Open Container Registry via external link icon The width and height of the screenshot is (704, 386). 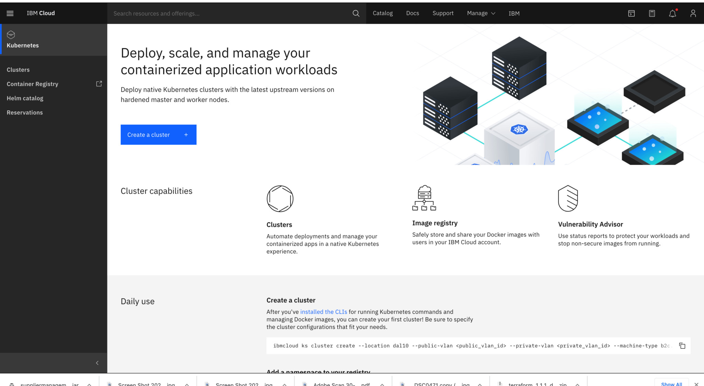99,83
